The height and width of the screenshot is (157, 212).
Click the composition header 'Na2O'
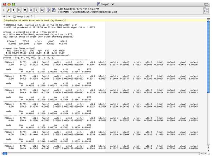click(62, 51)
